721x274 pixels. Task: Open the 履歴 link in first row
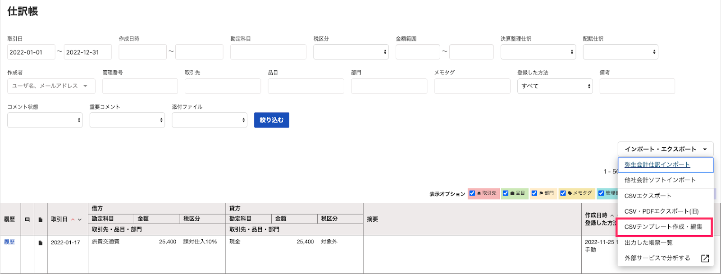[9, 242]
